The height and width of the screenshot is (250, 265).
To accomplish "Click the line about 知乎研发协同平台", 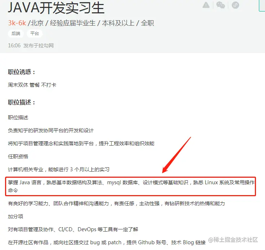I will (x=51, y=130).
